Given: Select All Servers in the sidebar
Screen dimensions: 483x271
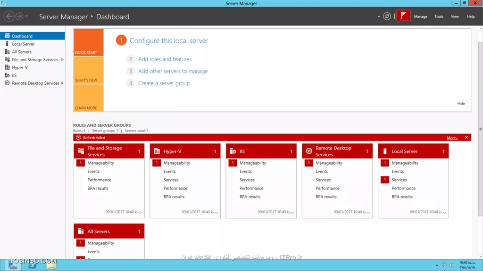Looking at the screenshot, I should [x=33, y=52].
